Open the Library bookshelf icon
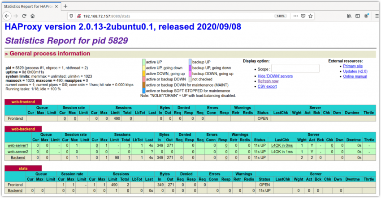The image size is (381, 198). [349, 16]
